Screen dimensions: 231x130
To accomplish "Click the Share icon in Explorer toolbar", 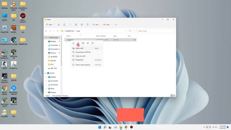I will point(82,25).
